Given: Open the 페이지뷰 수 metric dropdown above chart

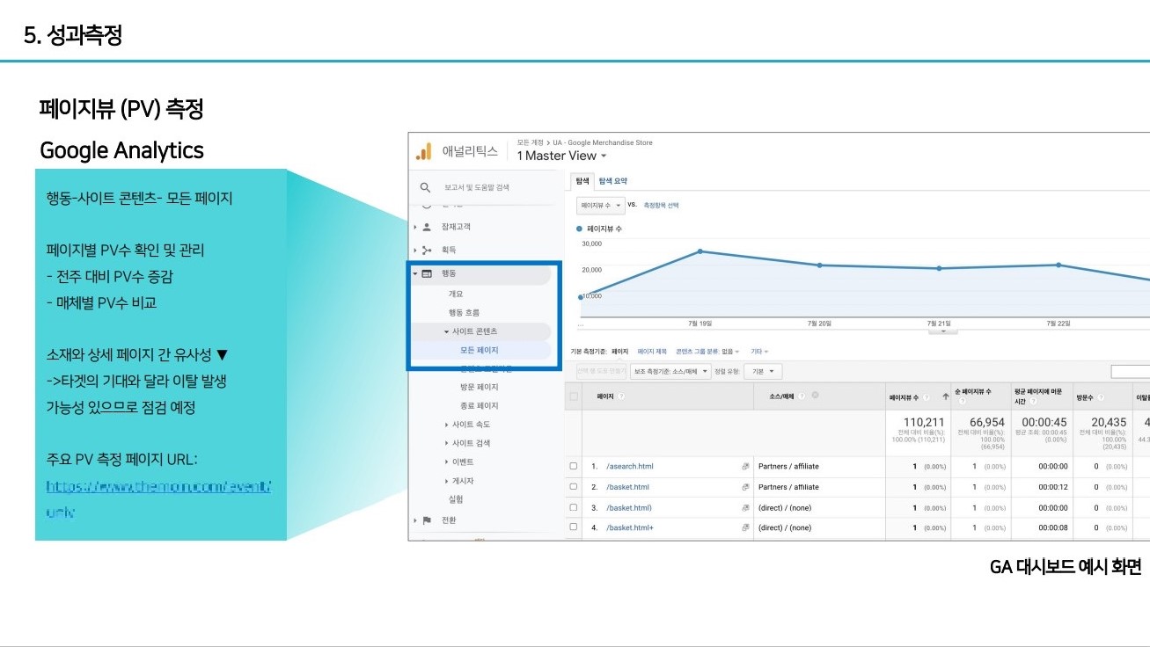Looking at the screenshot, I should [601, 206].
